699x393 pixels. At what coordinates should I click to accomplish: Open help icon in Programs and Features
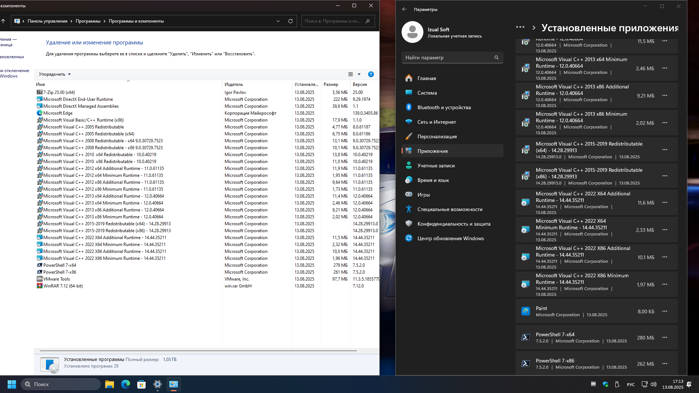click(x=371, y=74)
